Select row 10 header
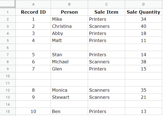This screenshot has height=116, width=163. [8, 76]
